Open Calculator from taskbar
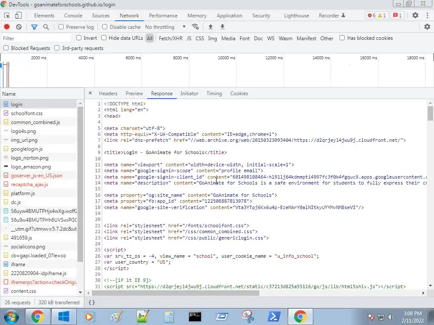 coord(169,317)
